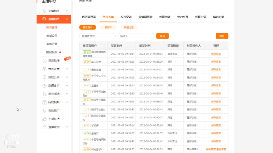The width and height of the screenshot is (273, 153).
Task: Open 我的推广 in the sidebar
Action: point(54,111)
